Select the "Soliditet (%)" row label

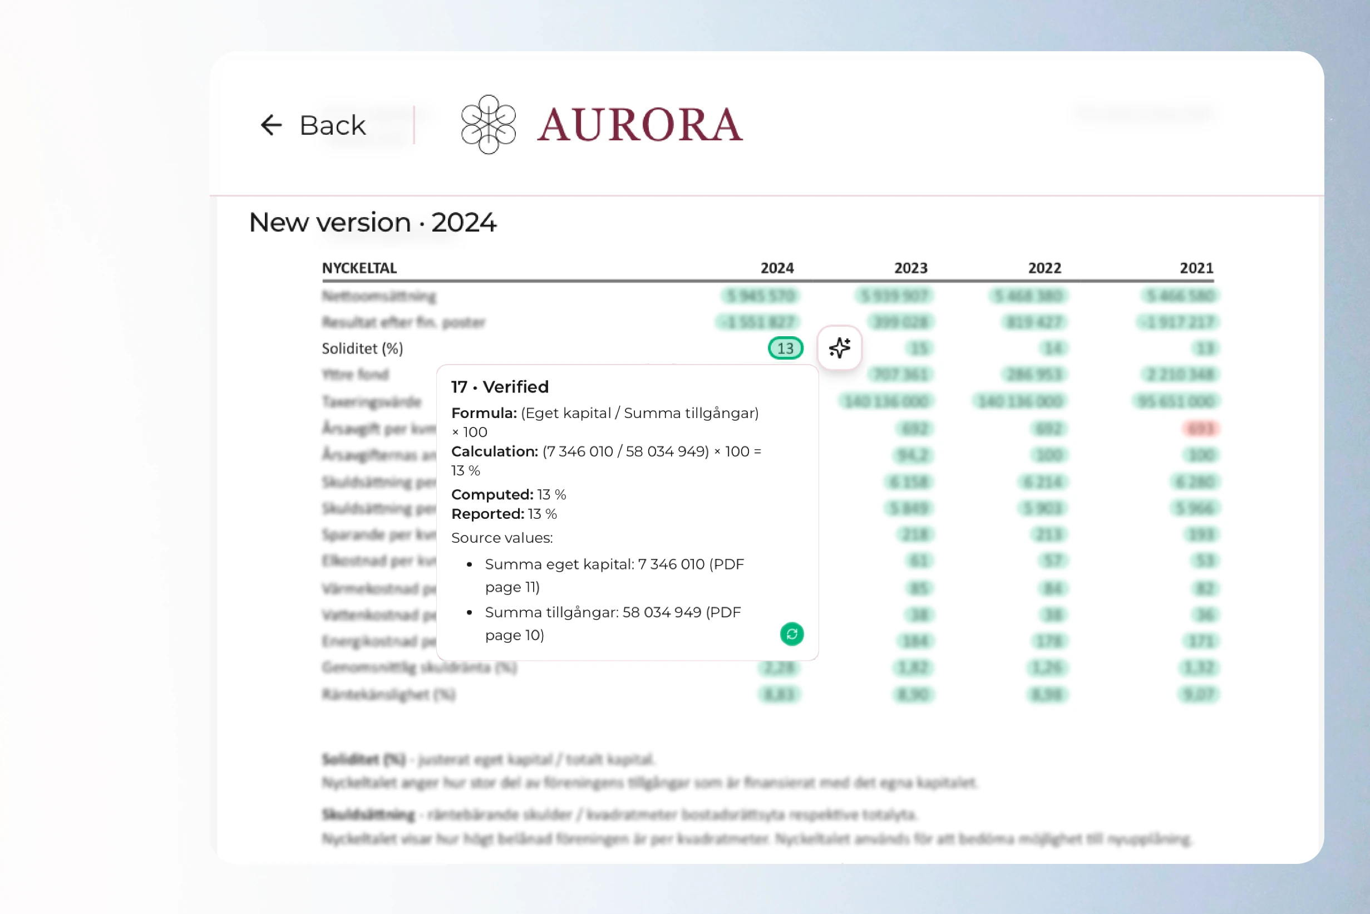click(362, 348)
